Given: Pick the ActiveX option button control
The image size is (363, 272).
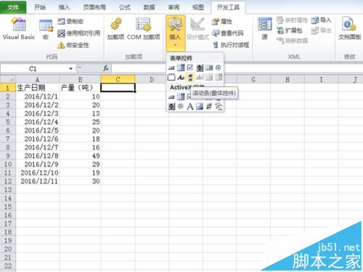Looking at the screenshot, I should pyautogui.click(x=181, y=107).
